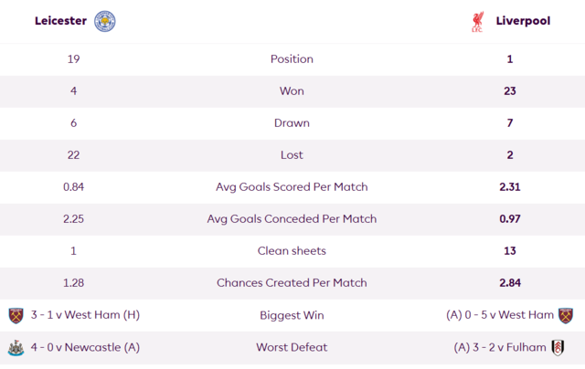Click Chances Created Per Match label
The height and width of the screenshot is (369, 585).
point(292,283)
